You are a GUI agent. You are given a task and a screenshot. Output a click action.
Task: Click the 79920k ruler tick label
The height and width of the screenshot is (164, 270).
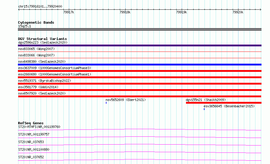click(x=238, y=12)
